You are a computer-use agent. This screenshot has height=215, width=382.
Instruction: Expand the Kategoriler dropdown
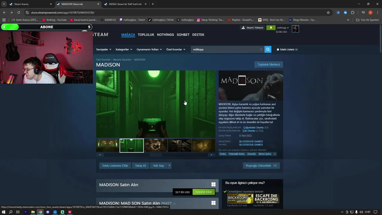pos(124,50)
